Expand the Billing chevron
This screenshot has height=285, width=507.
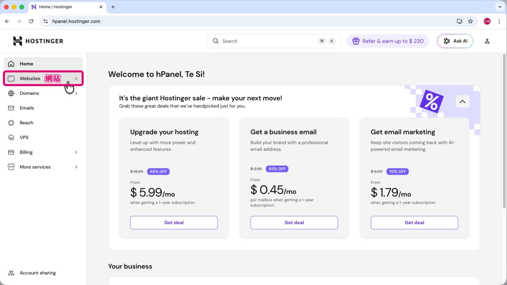click(x=76, y=152)
